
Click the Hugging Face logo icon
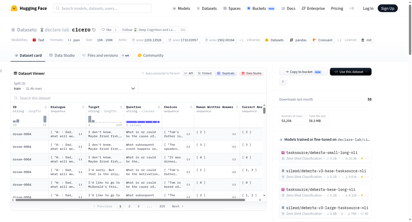14,8
